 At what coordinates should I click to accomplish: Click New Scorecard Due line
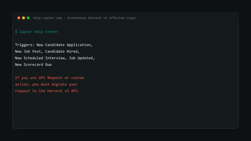[x=33, y=65]
